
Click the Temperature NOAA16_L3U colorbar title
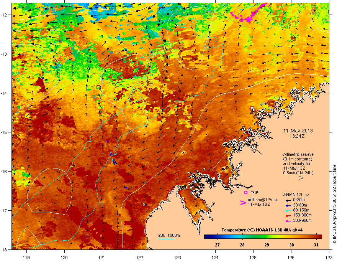(262, 230)
